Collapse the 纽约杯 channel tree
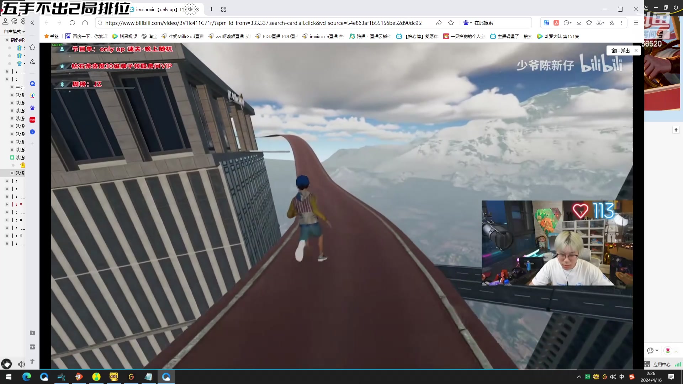The image size is (683, 384). 7,40
